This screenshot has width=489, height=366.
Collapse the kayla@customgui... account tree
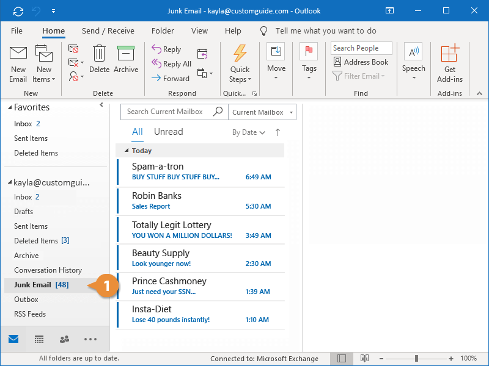(10, 182)
